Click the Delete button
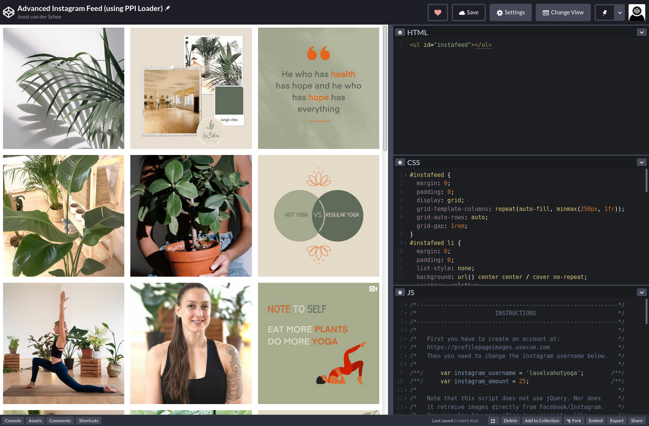 (x=510, y=421)
